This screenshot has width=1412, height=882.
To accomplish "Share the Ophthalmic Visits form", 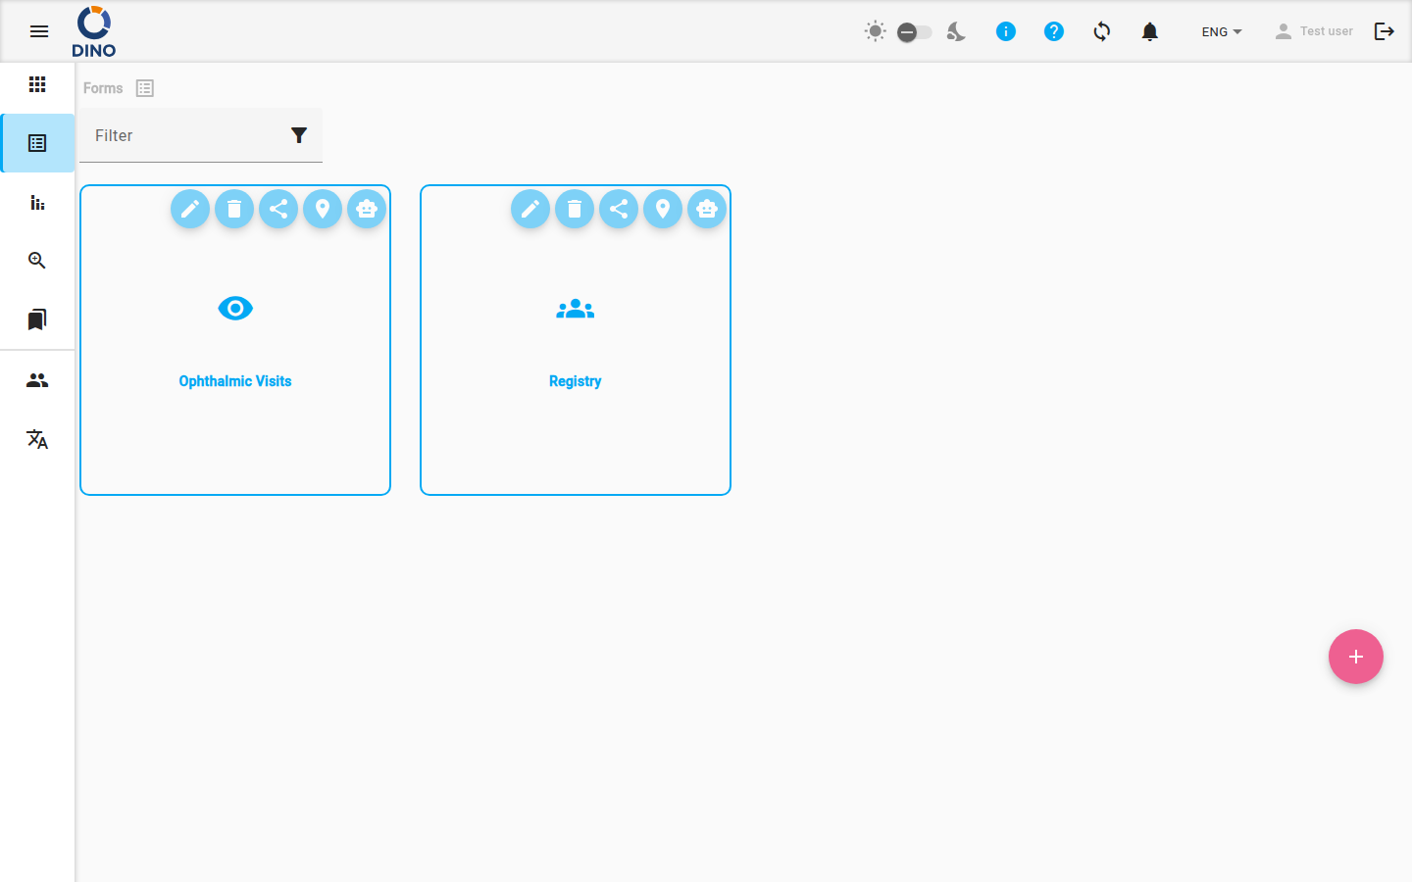I will coord(278,209).
